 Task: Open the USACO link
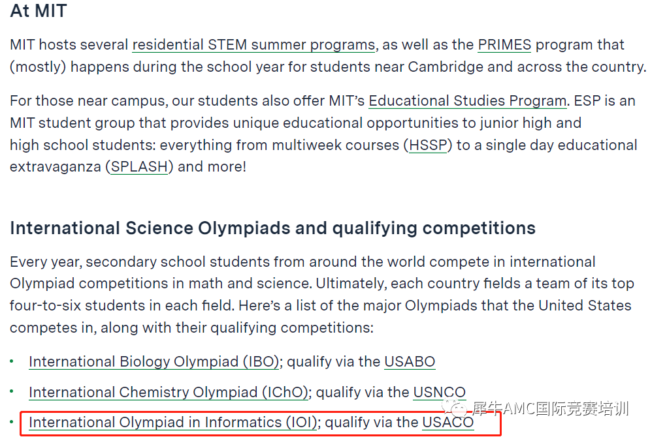(x=447, y=422)
